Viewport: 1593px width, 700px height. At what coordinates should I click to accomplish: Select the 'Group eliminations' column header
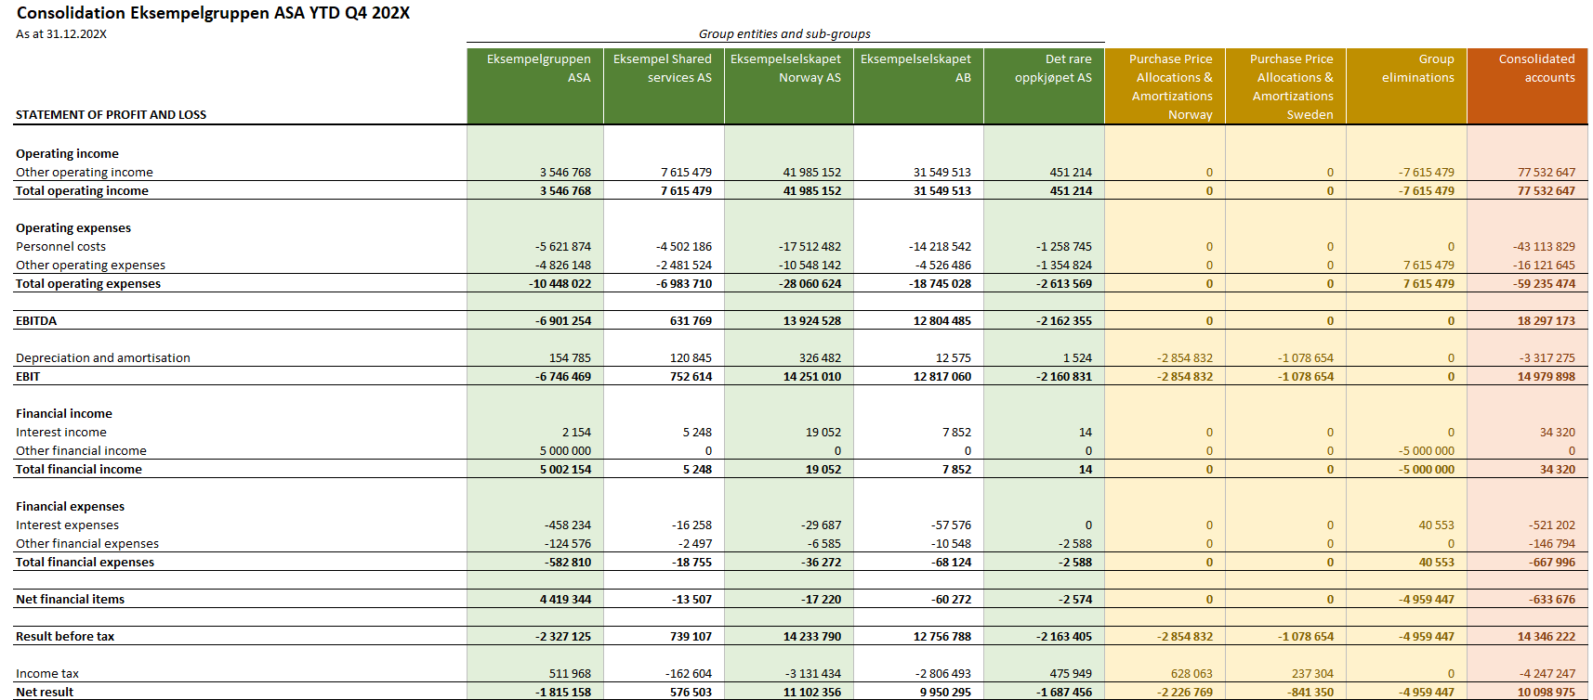pyautogui.click(x=1407, y=86)
